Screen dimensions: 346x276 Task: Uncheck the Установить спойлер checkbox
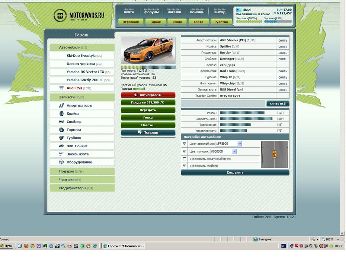click(185, 165)
